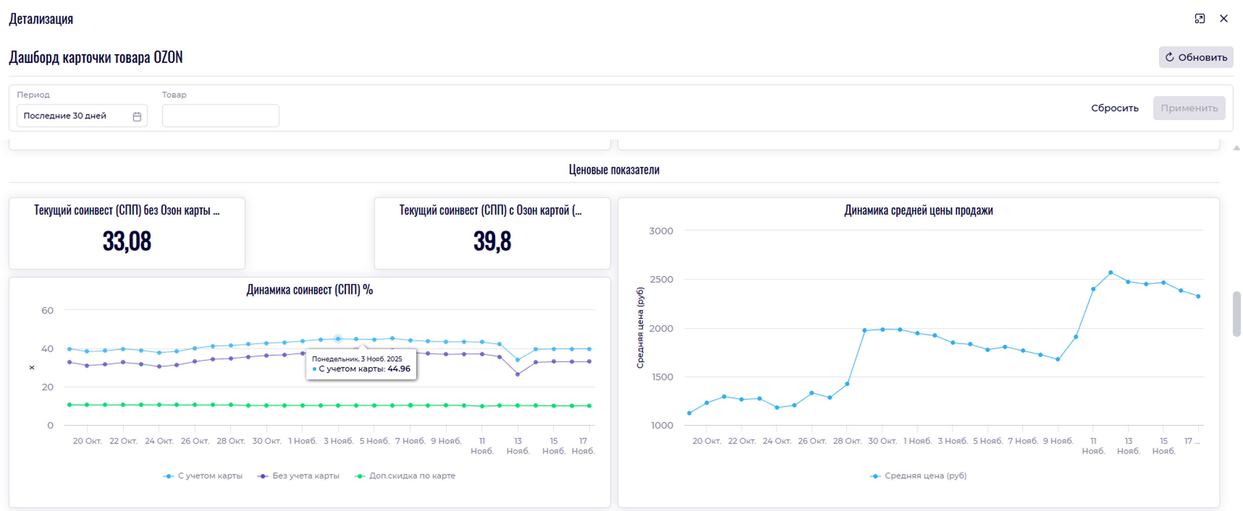
Task: Click the scroll up arrow at right edge
Action: [x=1236, y=148]
